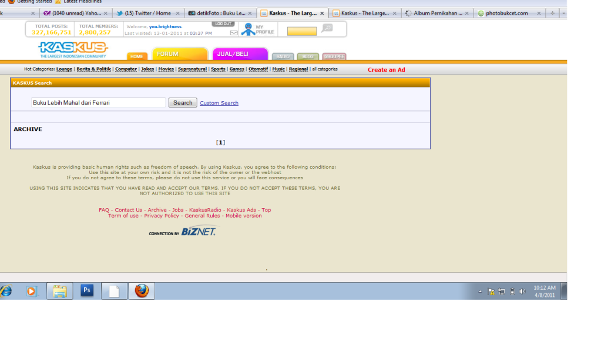
Task: Click the Top footer link
Action: (x=266, y=210)
